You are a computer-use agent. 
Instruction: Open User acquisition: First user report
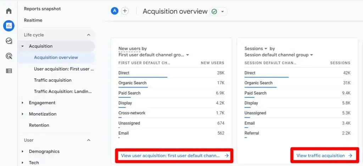pos(64,69)
